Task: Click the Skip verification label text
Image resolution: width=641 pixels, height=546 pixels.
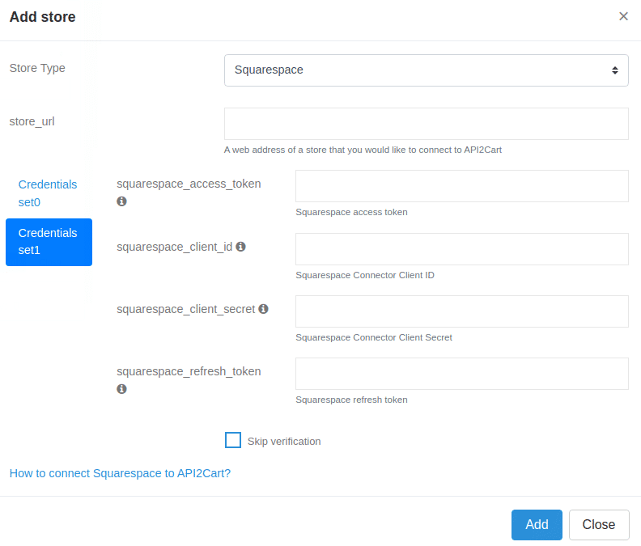Action: coord(284,442)
